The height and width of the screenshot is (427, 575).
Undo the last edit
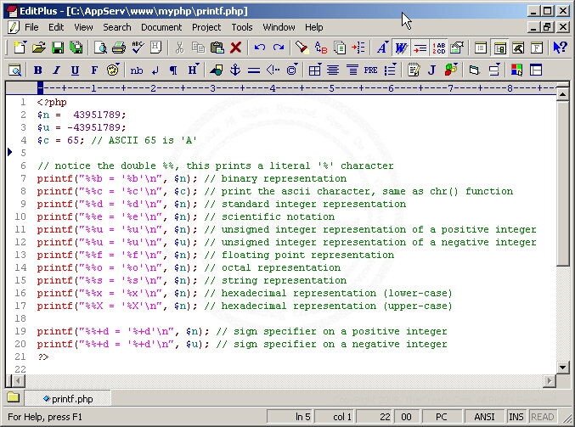click(260, 48)
